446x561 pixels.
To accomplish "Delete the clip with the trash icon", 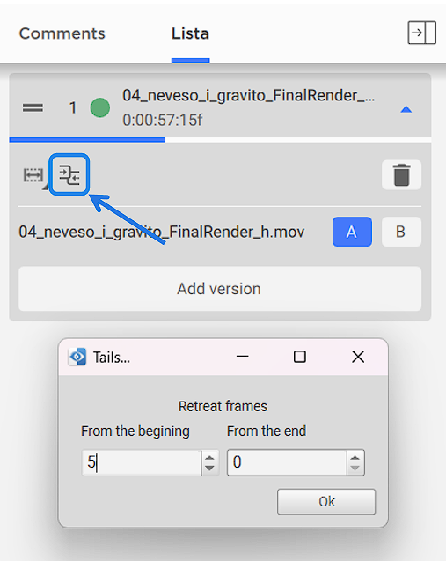I will click(401, 175).
